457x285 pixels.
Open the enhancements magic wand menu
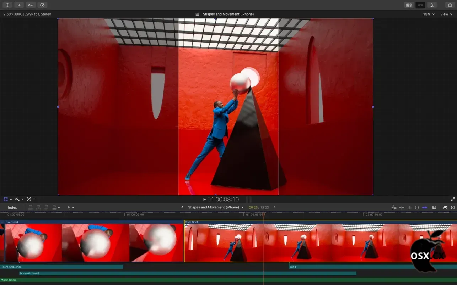click(18, 199)
